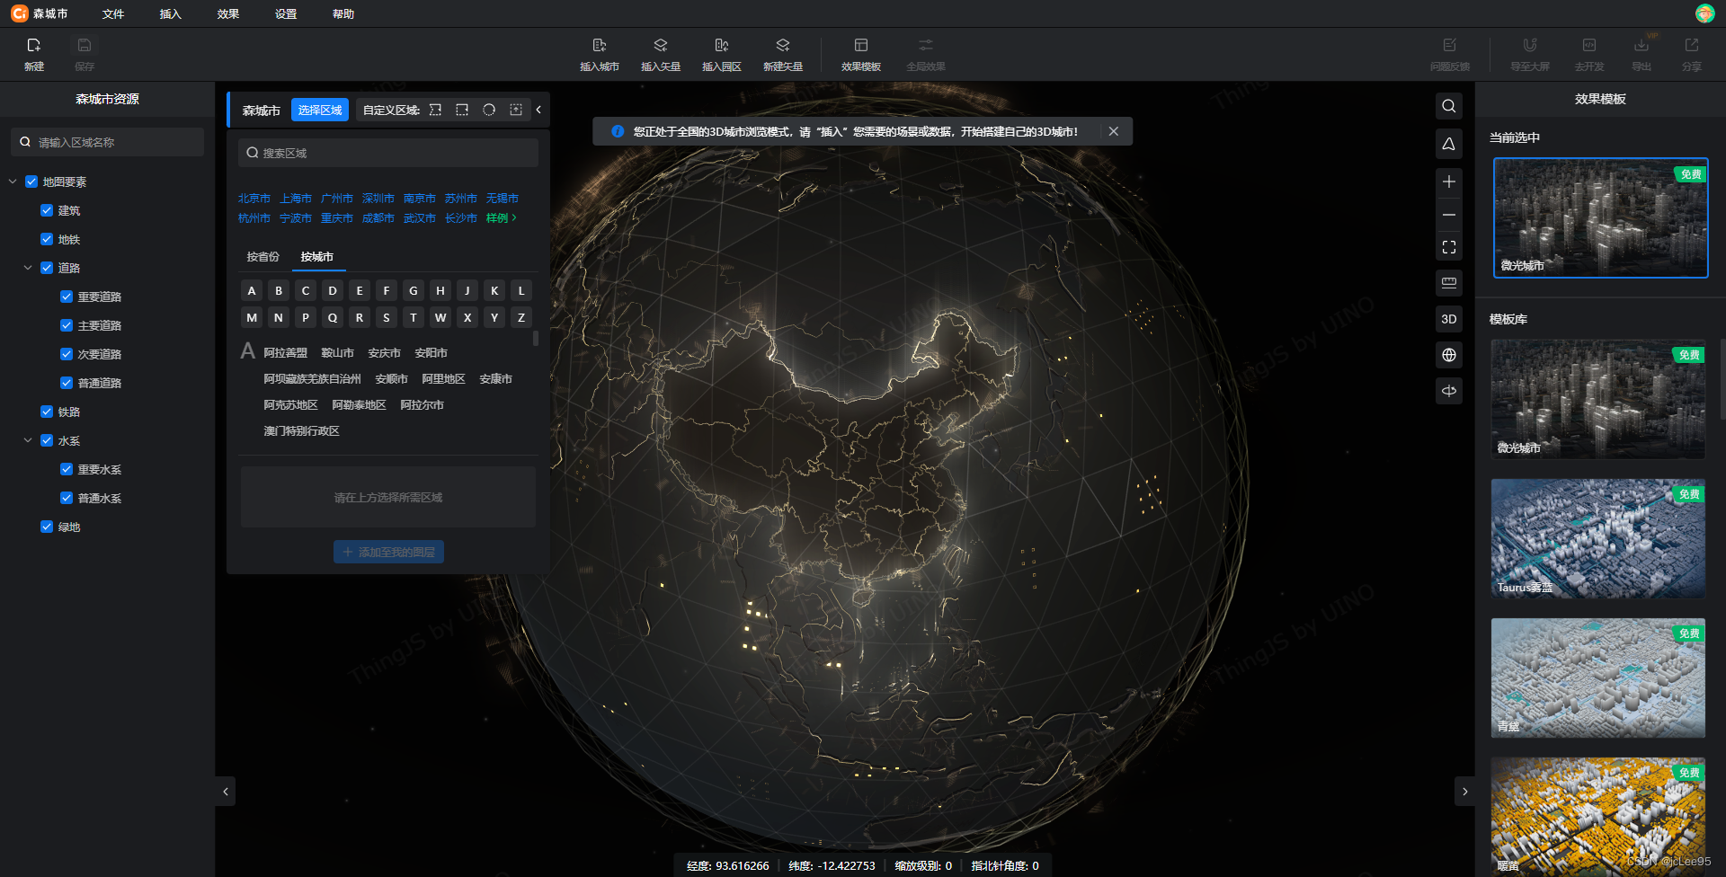The image size is (1726, 877).
Task: Click the measure ruler tool button
Action: [1449, 283]
